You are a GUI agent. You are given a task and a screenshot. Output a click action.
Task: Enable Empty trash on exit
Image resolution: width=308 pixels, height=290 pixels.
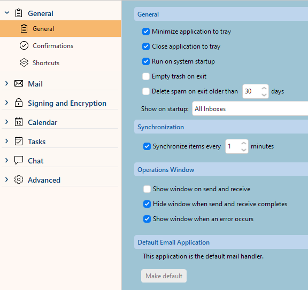[146, 76]
